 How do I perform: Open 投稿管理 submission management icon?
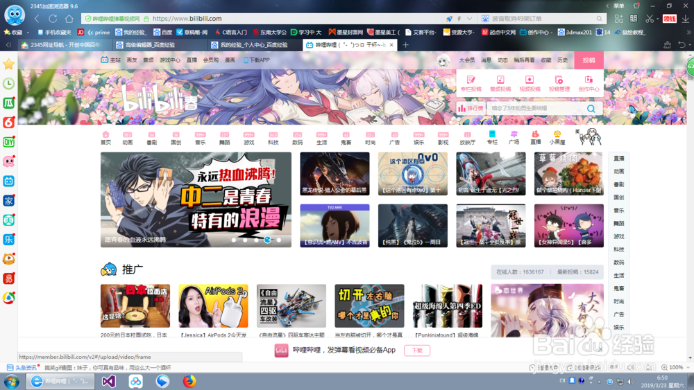(x=559, y=83)
